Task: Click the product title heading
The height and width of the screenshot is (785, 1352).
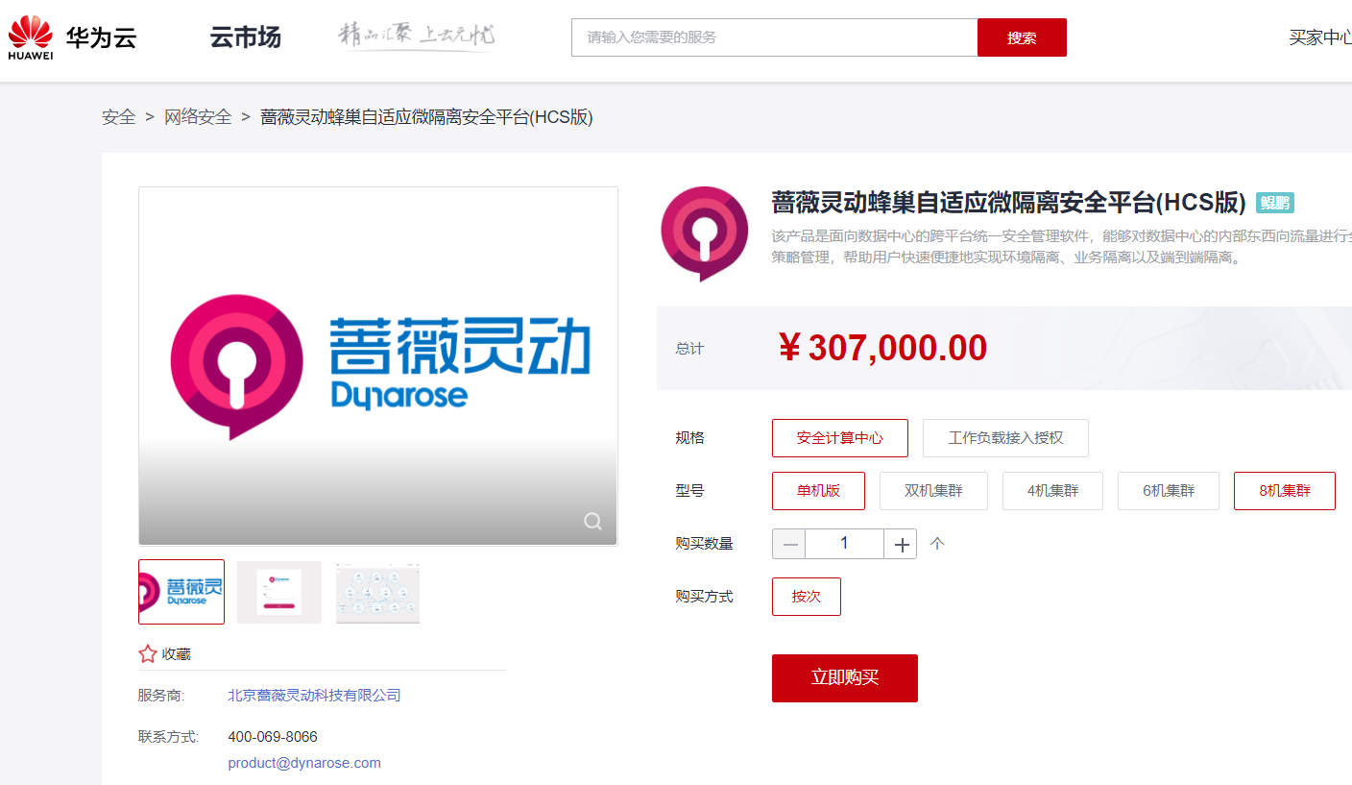Action: tap(1009, 203)
